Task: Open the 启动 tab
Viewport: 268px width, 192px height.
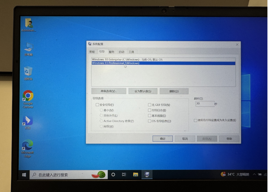Action: pyautogui.click(x=121, y=52)
